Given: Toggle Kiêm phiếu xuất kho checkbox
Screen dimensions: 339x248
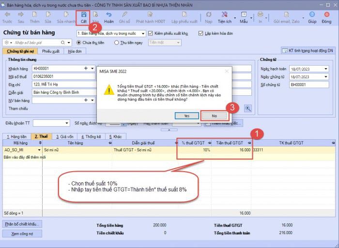Looking at the screenshot, I should point(151,33).
